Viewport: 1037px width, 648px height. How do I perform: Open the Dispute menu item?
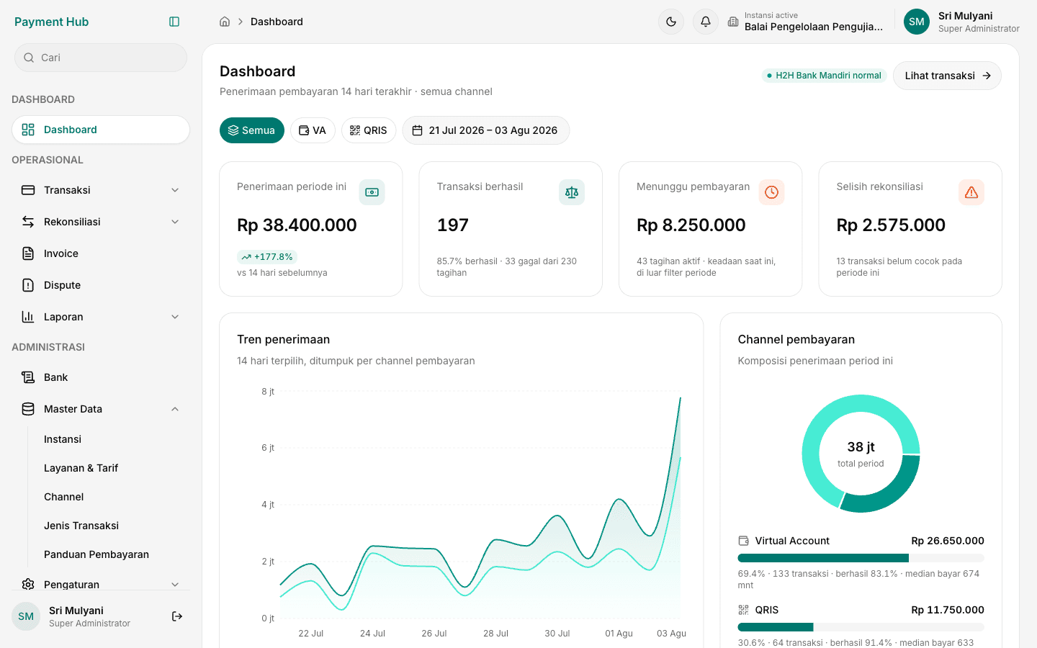[x=101, y=285]
